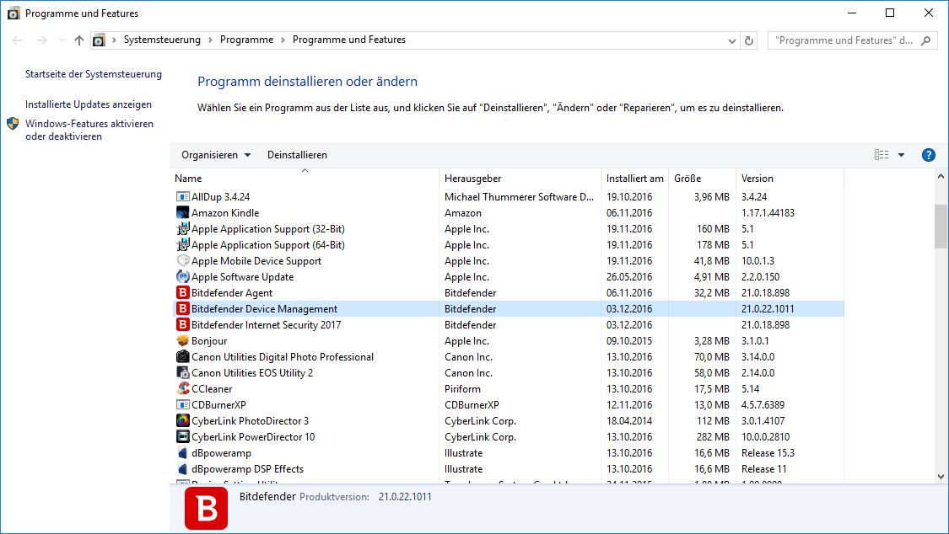Click the Apple Application Support (64-Bit) icon
The height and width of the screenshot is (534, 949).
(x=182, y=244)
